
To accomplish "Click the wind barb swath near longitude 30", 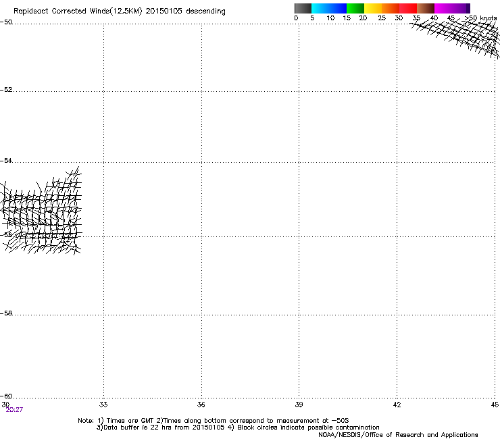I will click(41, 211).
